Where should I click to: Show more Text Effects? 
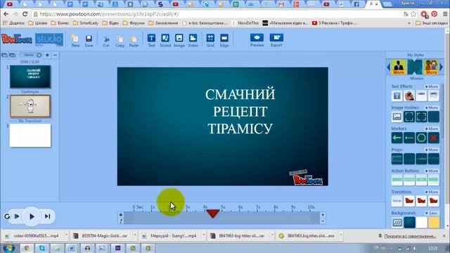[432, 86]
